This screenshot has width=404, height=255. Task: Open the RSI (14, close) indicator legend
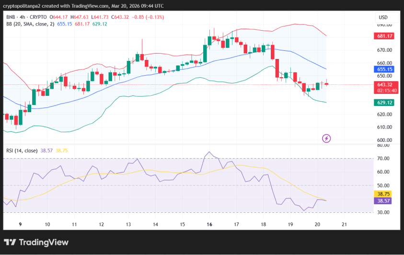coord(22,150)
